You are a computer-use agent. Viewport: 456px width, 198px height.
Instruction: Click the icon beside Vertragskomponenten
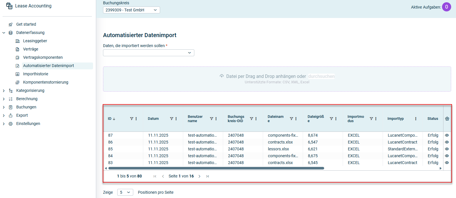click(17, 58)
